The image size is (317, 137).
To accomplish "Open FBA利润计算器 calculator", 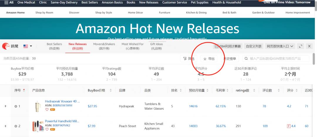I will click(x=228, y=46).
